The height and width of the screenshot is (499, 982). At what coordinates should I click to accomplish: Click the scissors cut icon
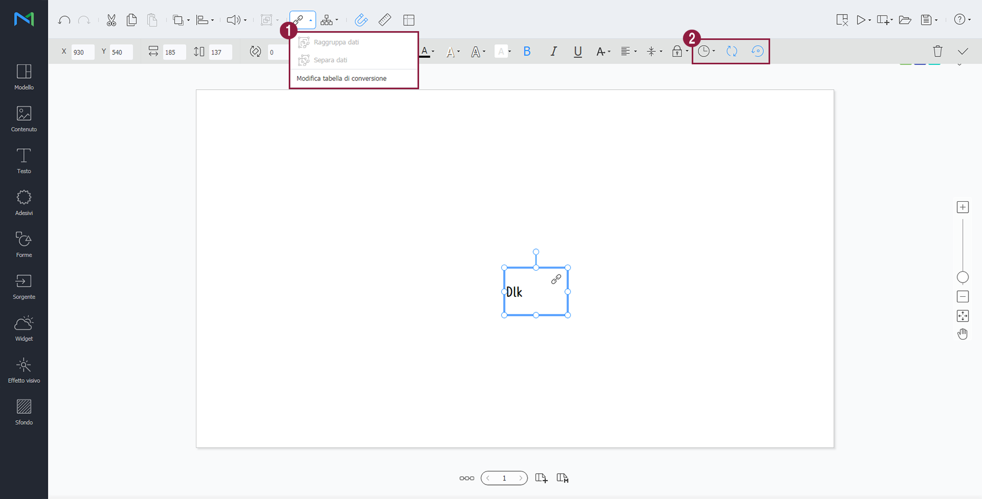111,20
